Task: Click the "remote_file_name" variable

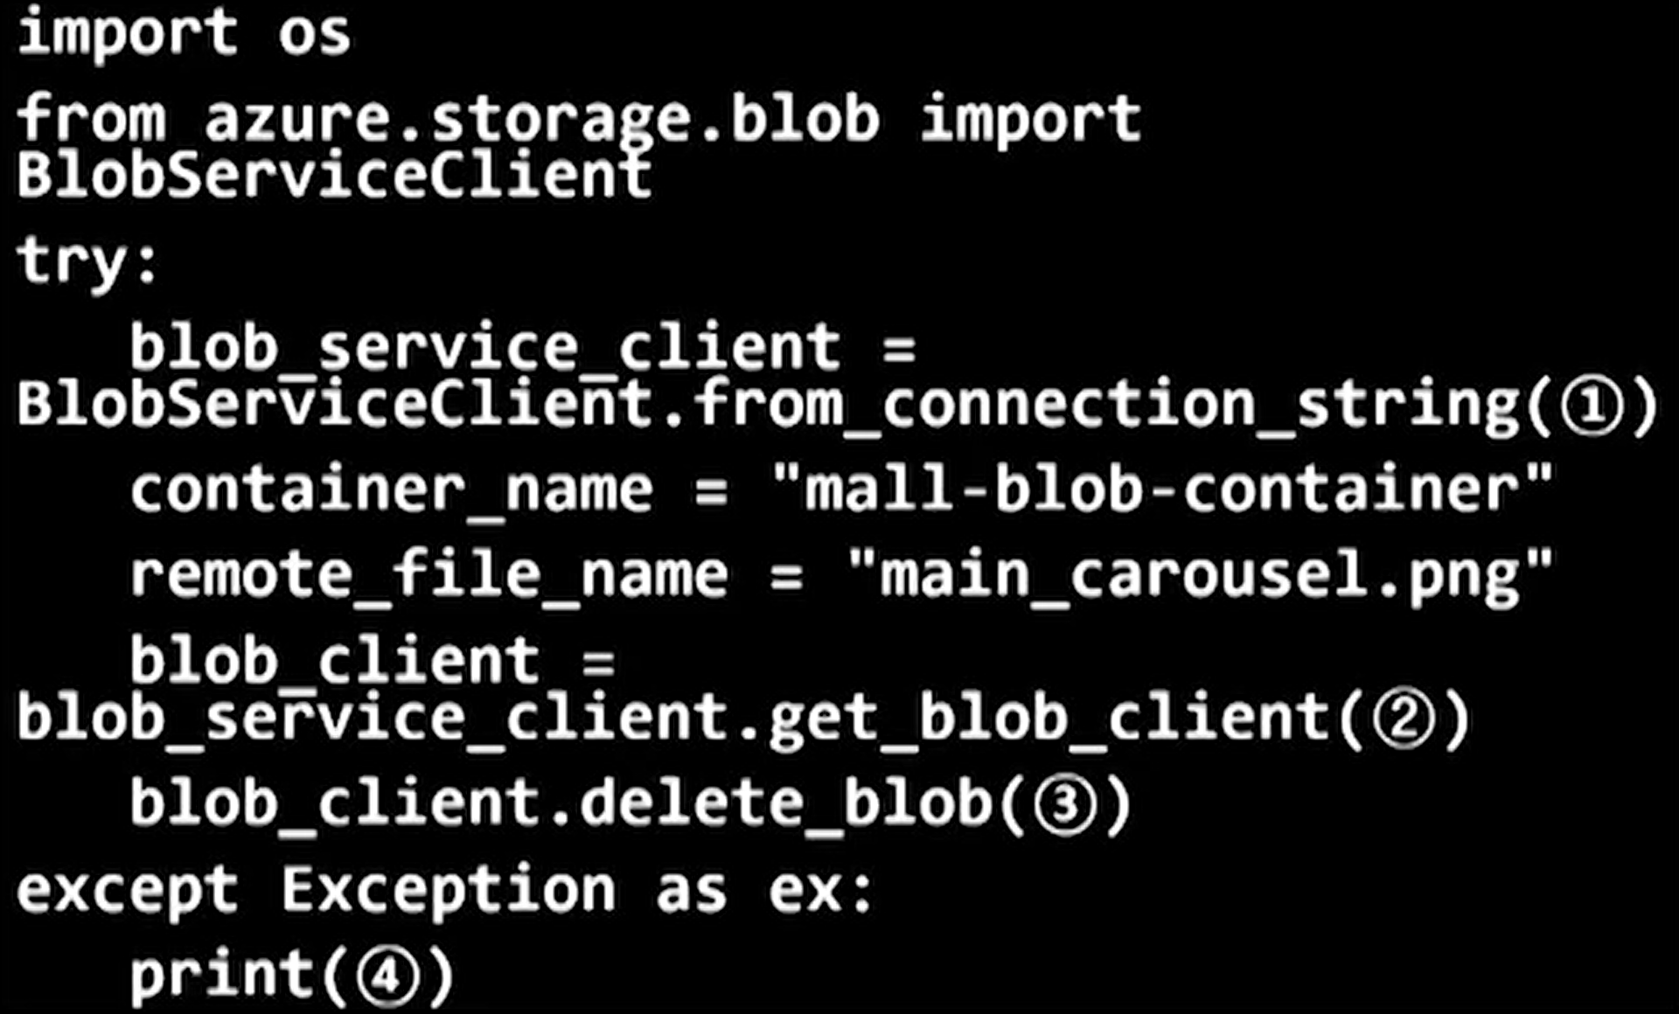Action: tap(428, 576)
